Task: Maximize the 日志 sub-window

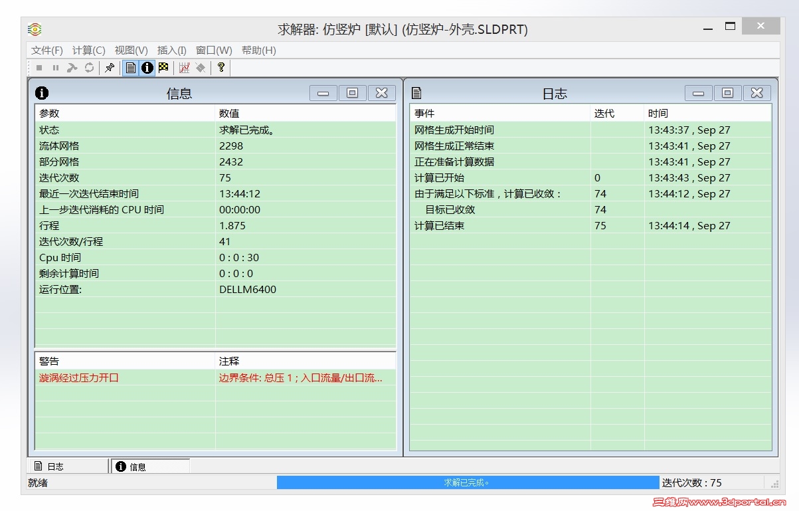Action: (728, 93)
